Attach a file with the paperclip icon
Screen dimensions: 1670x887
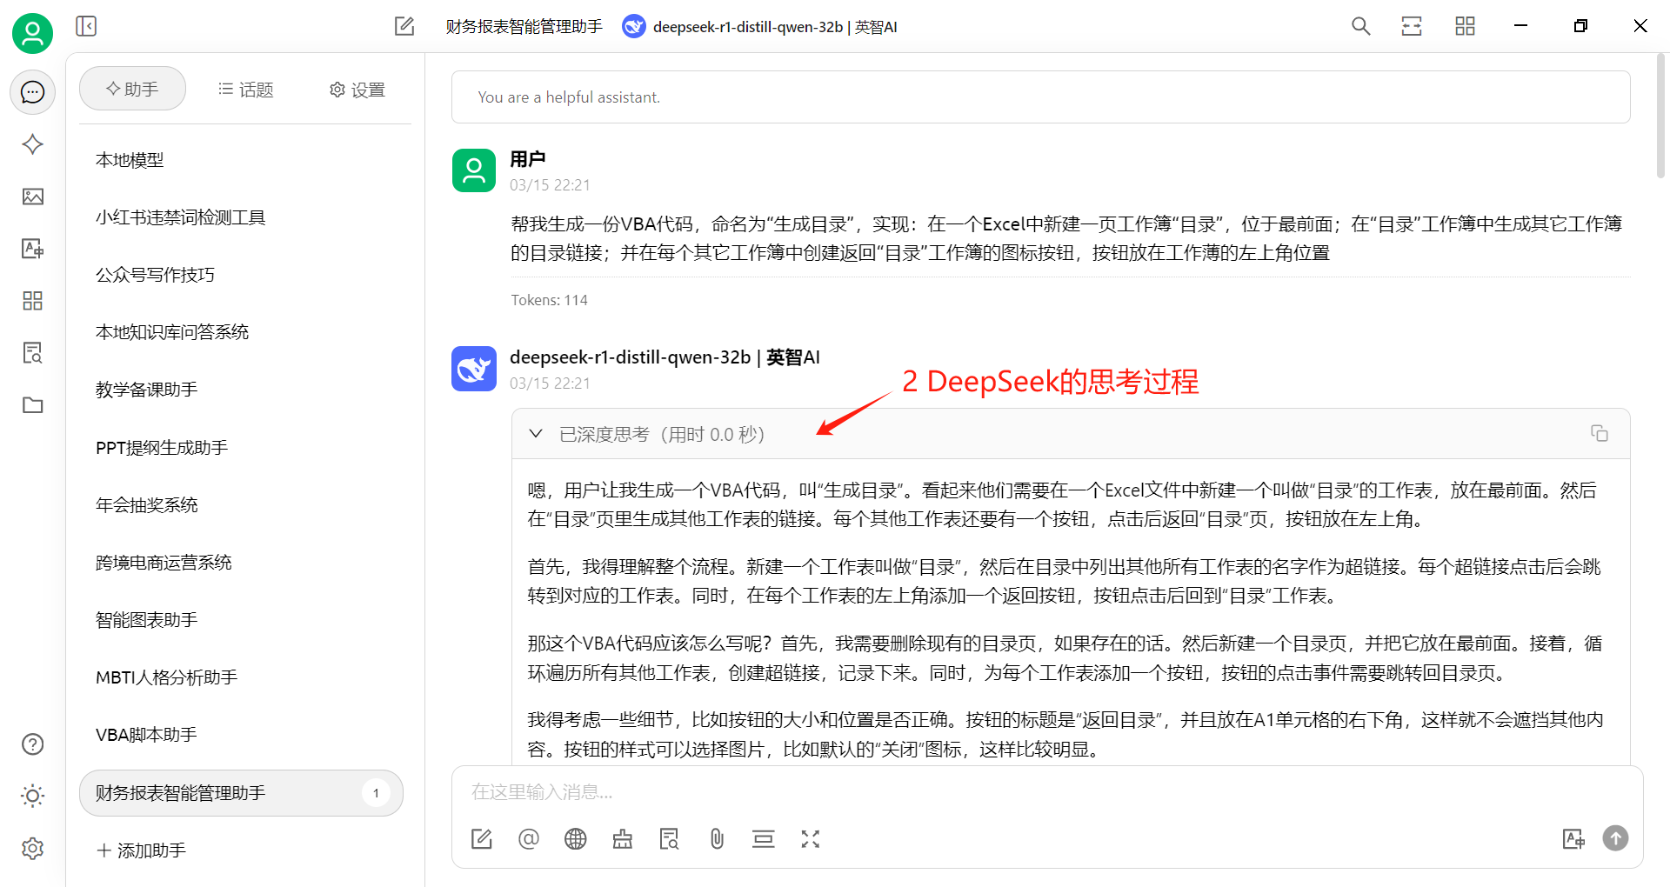[717, 839]
